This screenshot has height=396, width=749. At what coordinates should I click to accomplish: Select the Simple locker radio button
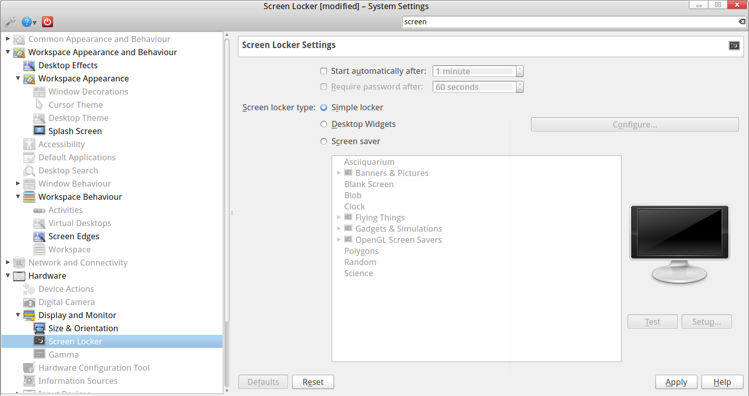coord(324,108)
